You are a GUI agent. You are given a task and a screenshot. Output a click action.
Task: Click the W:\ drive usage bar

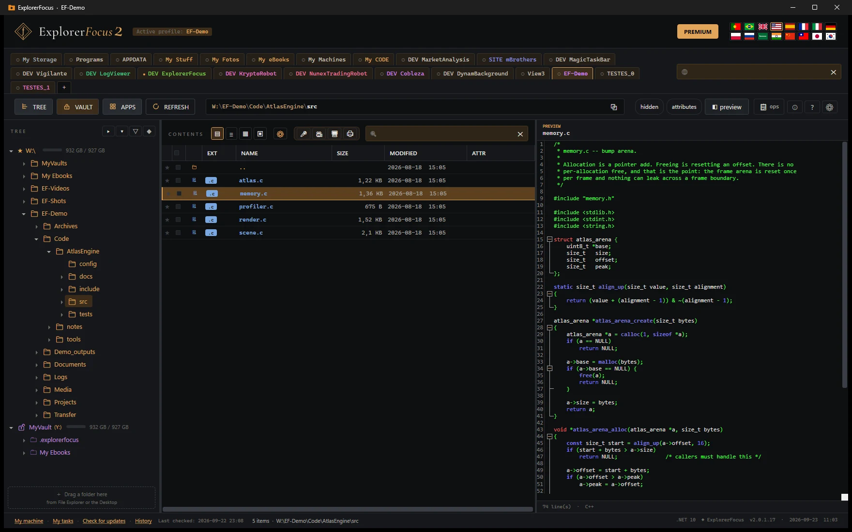(x=52, y=150)
